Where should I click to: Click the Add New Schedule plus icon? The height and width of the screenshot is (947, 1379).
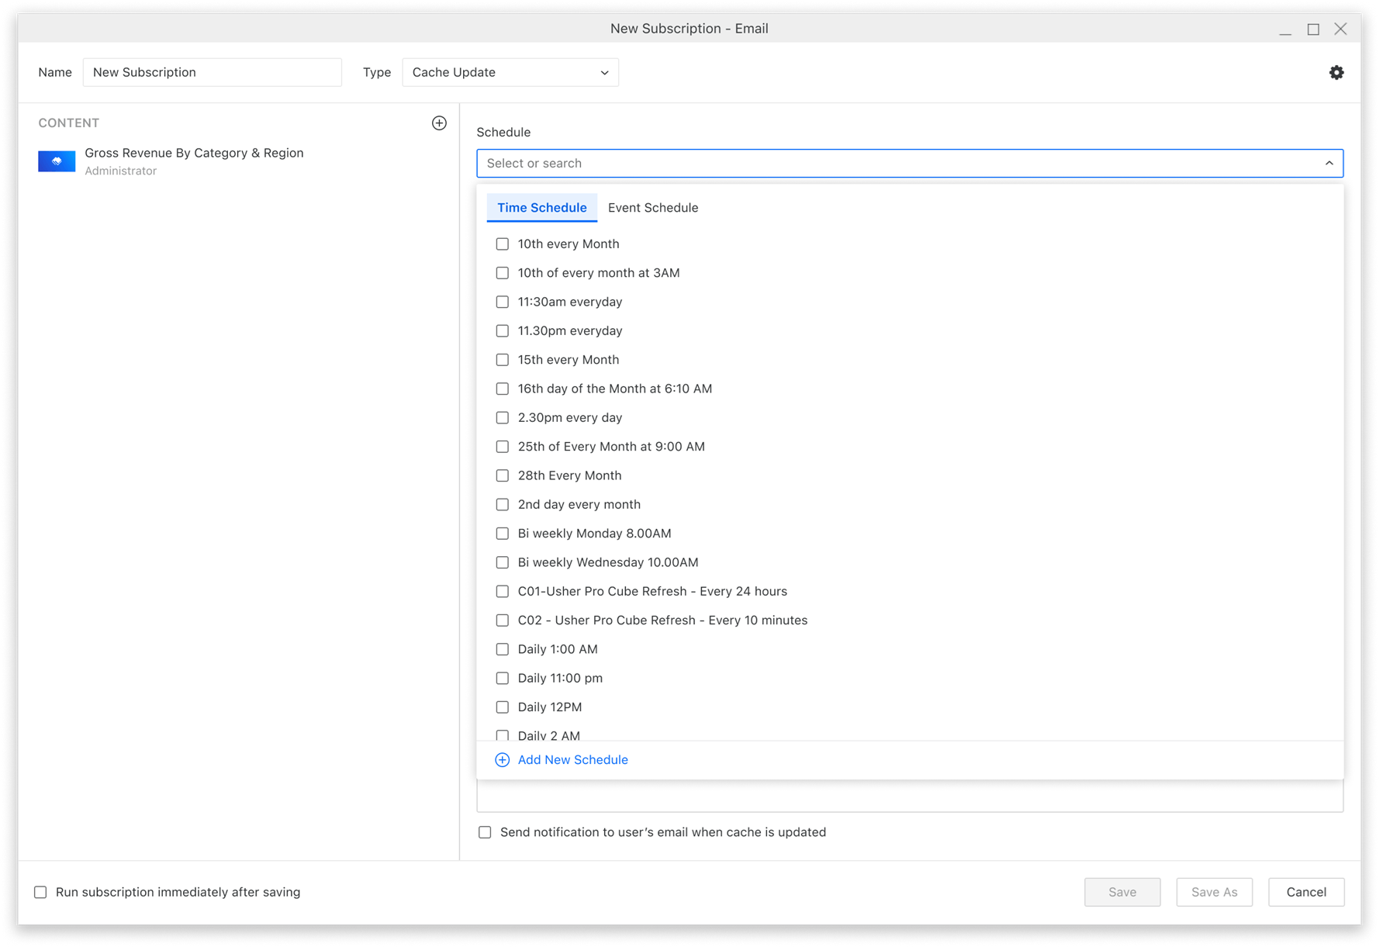pos(503,760)
